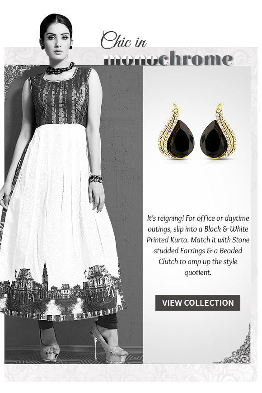The image size is (262, 393).
Task: Click the beaded bracelet on model's wrist
Action: (96, 179)
